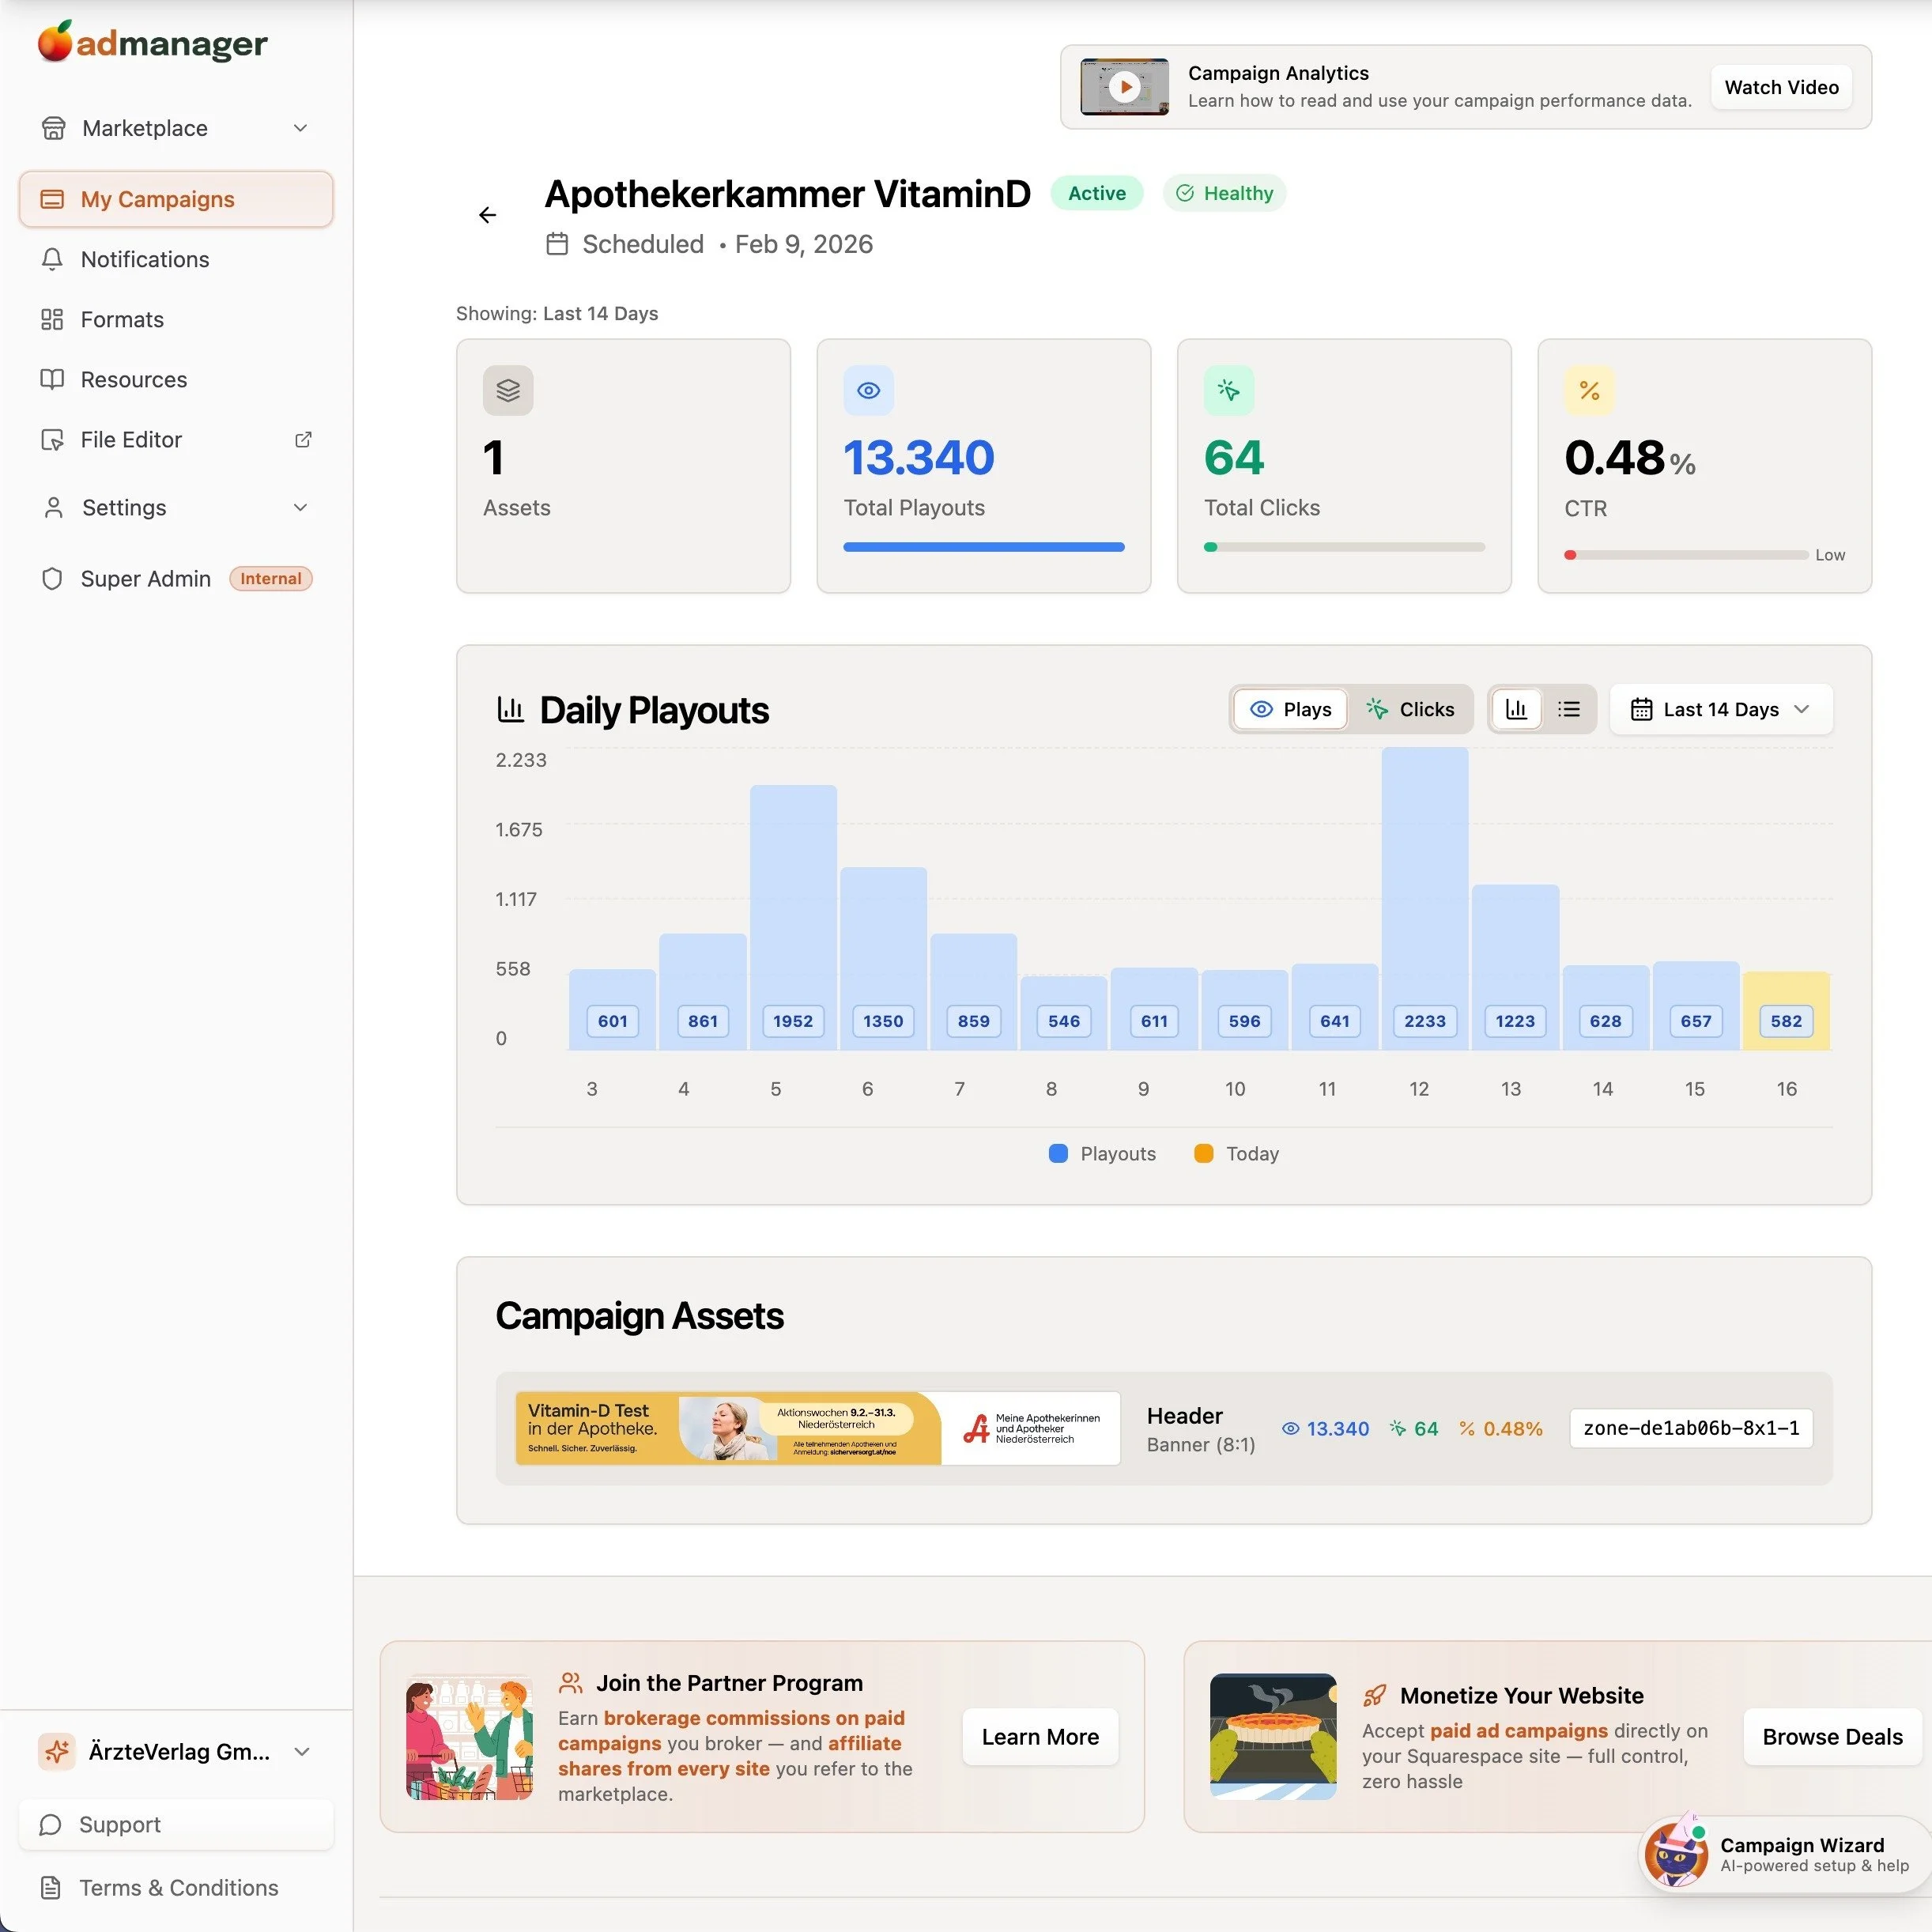
Task: Go to Resources in sidebar
Action: pyautogui.click(x=134, y=379)
